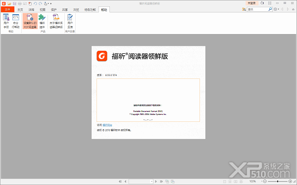297x185 pixels.
Task: Open the 用户手册 (user manual) ribbon button
Action: (6, 21)
